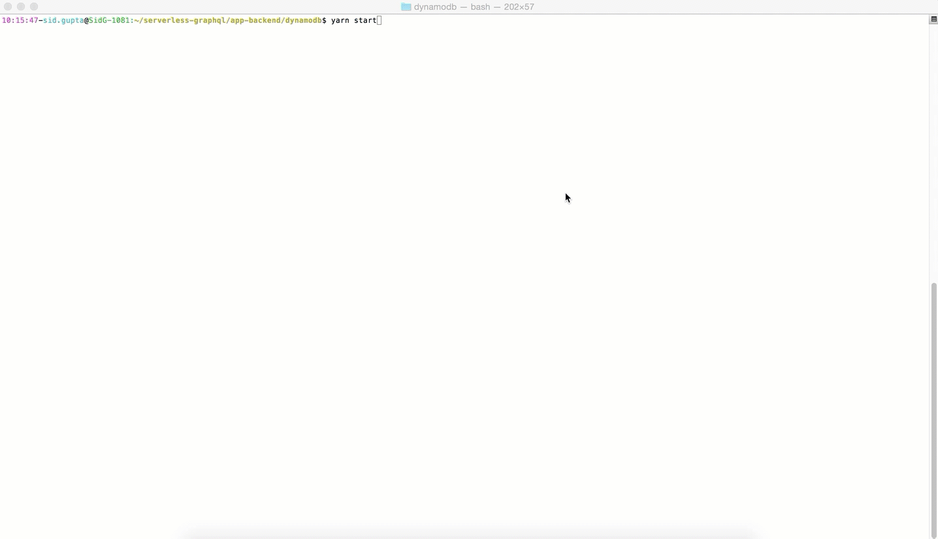Viewport: 938px width, 539px height.
Task: Click the split pane icon above scrollbar
Action: 933,20
